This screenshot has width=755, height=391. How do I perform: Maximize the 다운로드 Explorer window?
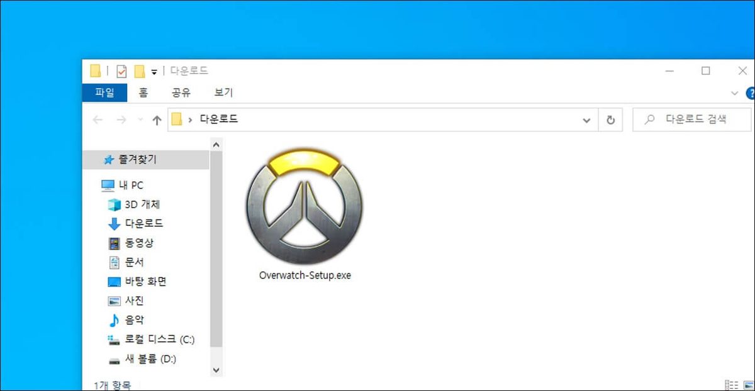coord(705,71)
